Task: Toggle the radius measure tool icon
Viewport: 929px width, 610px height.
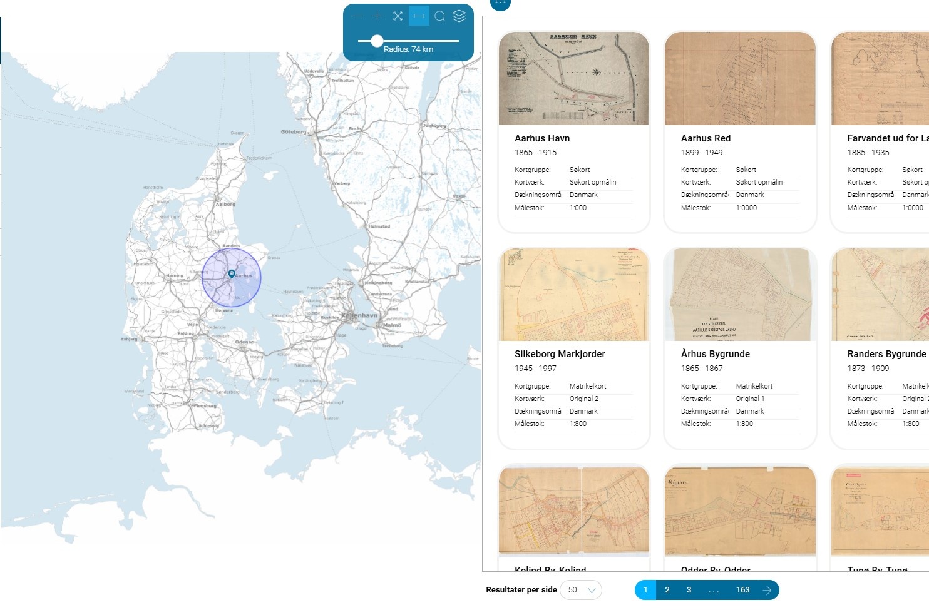Action: pos(419,16)
